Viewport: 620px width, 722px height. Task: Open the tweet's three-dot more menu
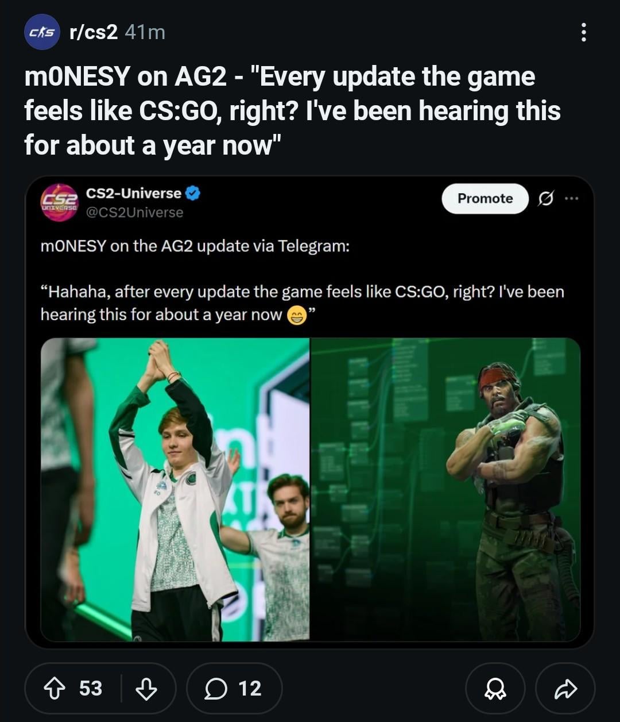point(571,198)
